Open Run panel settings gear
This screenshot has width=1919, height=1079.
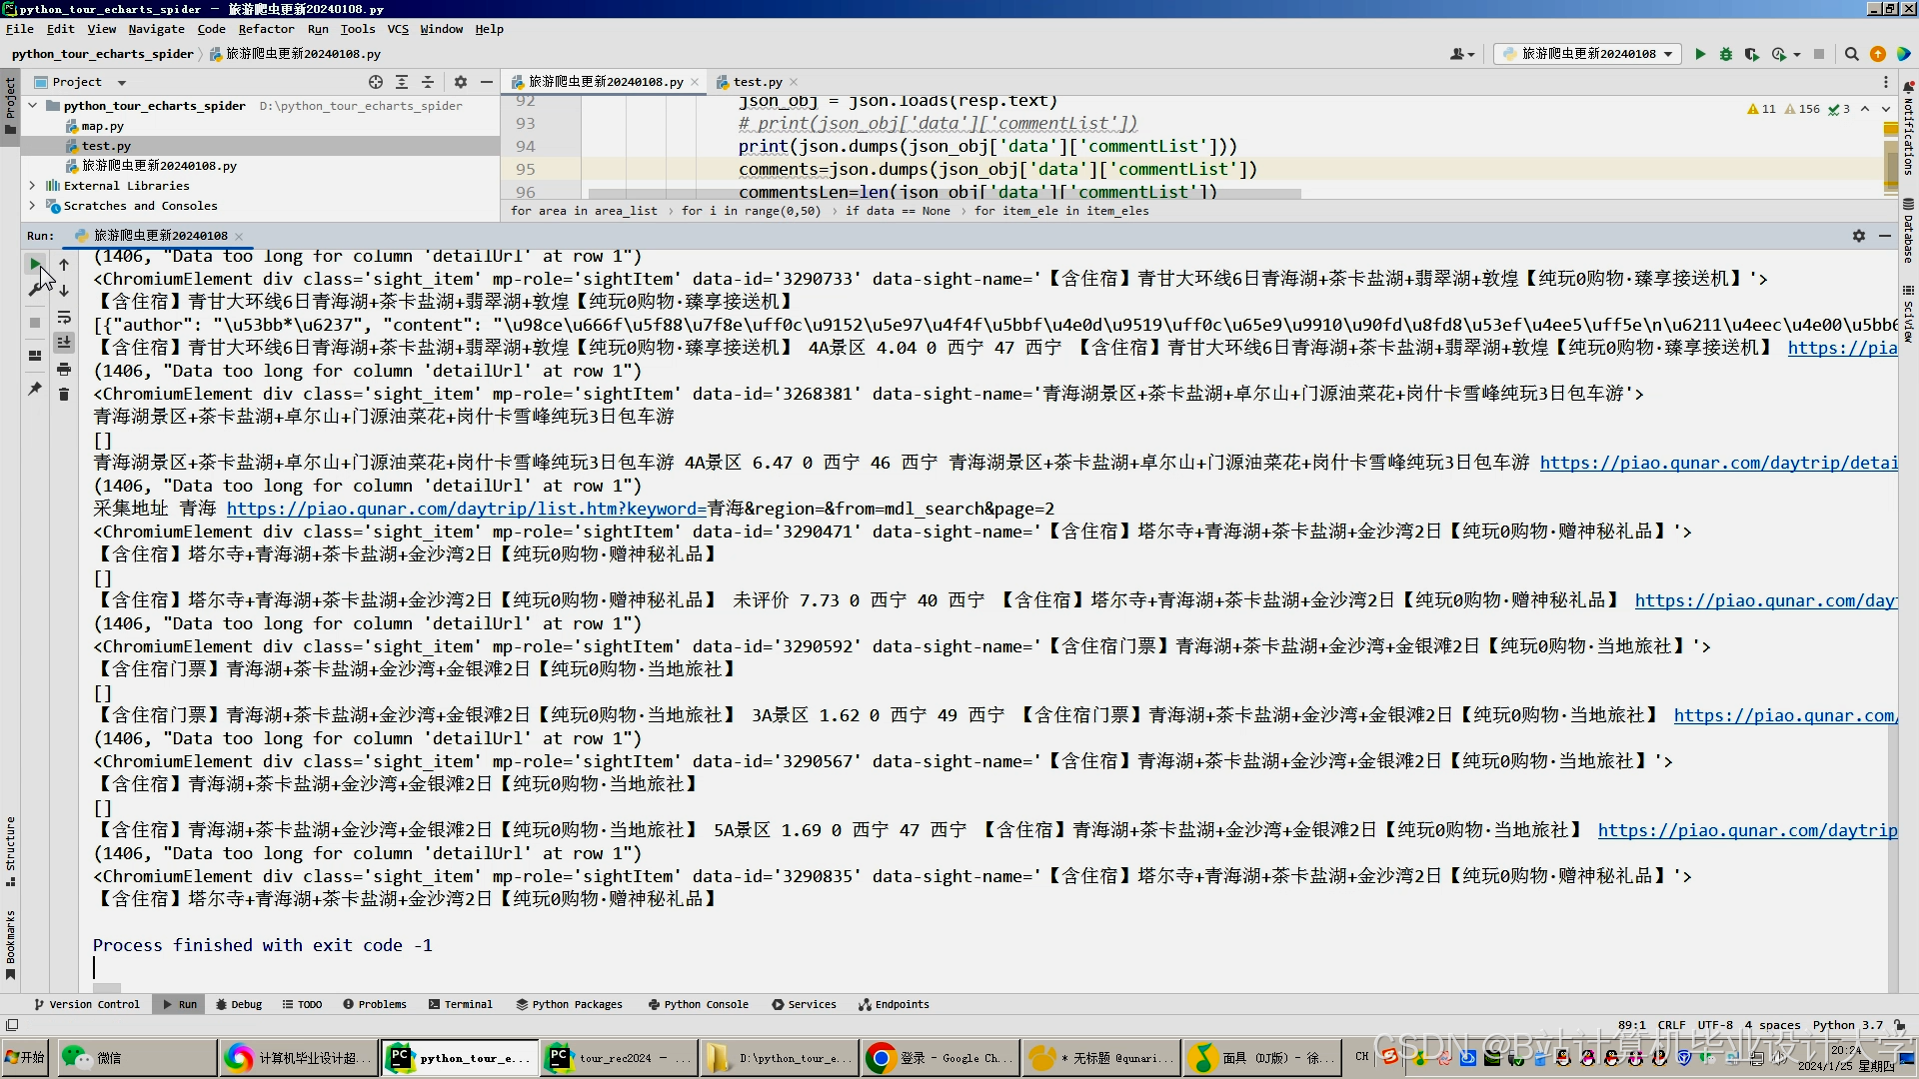pos(1858,236)
